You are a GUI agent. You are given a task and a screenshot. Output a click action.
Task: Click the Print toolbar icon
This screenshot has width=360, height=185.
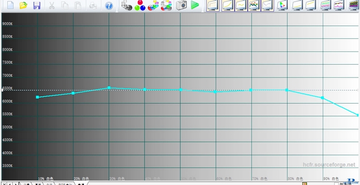pos(93,6)
